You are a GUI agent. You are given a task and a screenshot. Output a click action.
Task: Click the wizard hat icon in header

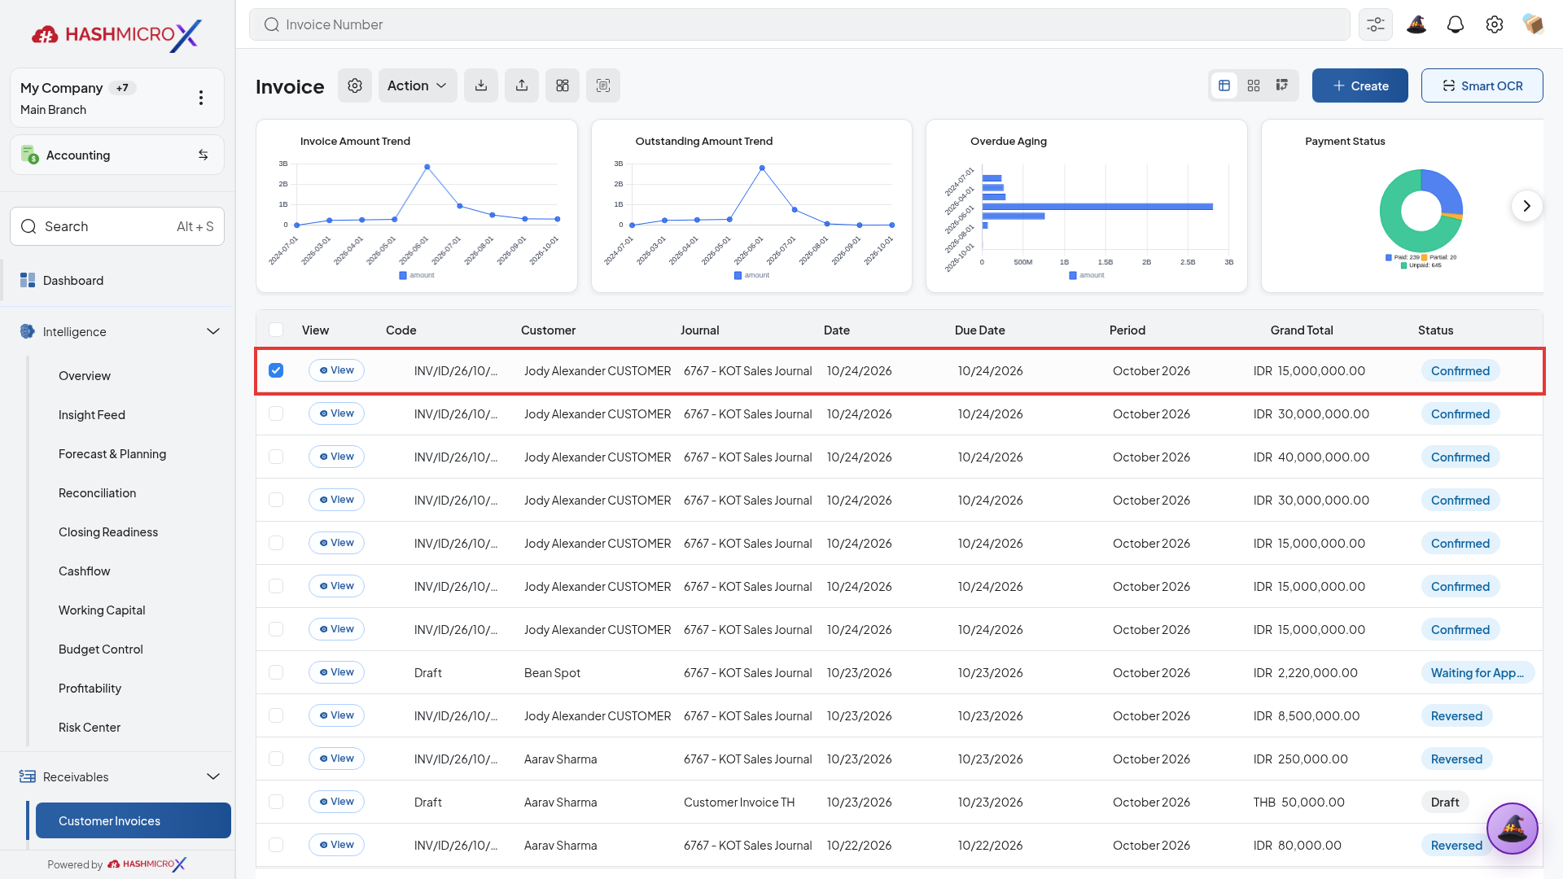coord(1416,24)
